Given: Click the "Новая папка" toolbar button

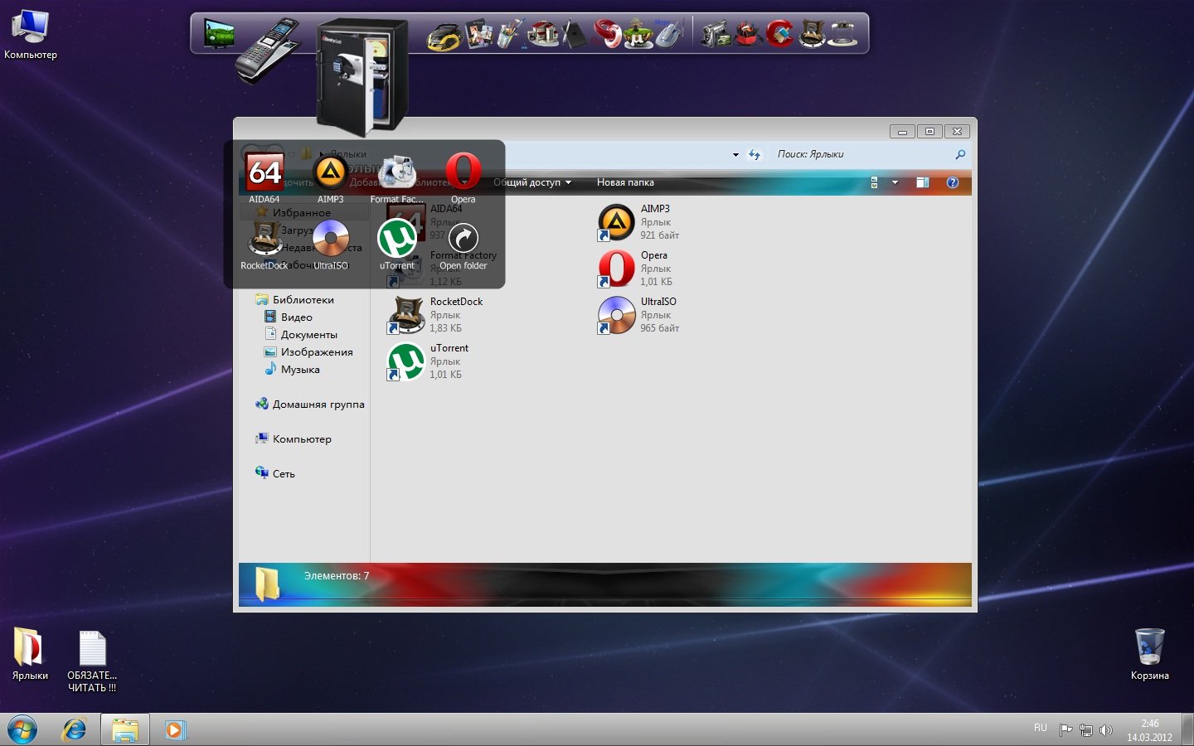Looking at the screenshot, I should (625, 182).
